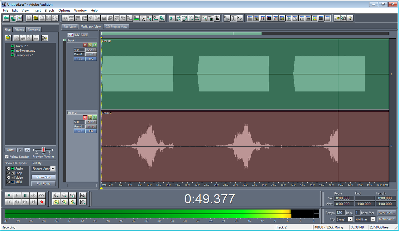Click the Show Cues button
Screen dimensions: 399x231
pos(44,177)
